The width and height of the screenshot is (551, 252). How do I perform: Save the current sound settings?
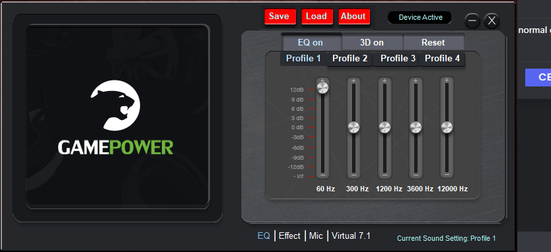click(x=280, y=16)
